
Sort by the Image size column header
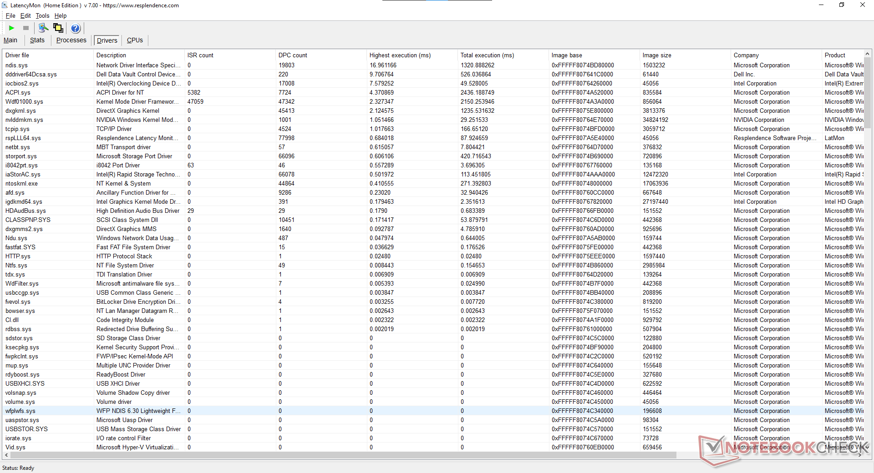pyautogui.click(x=685, y=55)
